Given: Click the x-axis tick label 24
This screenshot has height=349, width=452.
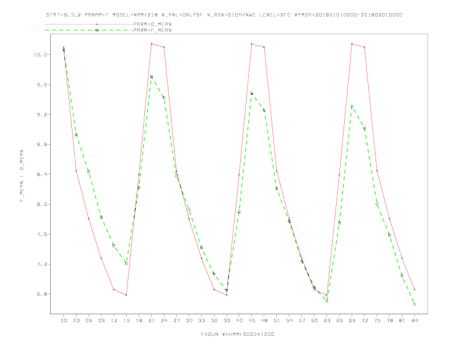Looking at the screenshot, I should point(164,320).
